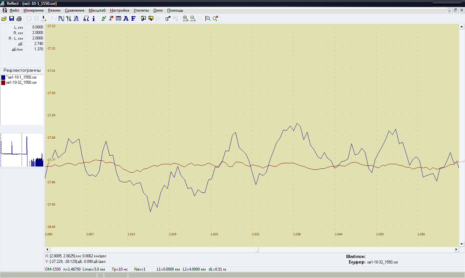
Task: Select trace ов1-10-32_1550.sor in list
Action: [21, 82]
